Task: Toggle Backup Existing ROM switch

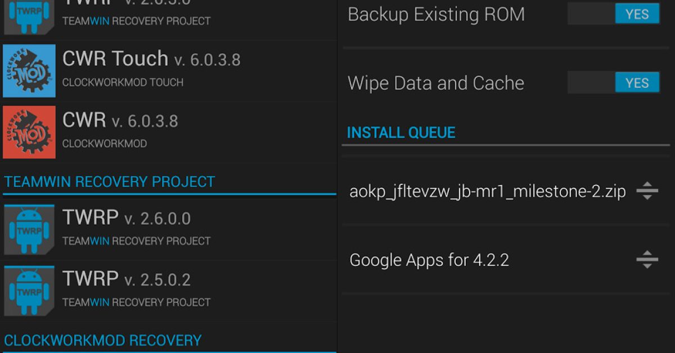Action: pyautogui.click(x=614, y=14)
